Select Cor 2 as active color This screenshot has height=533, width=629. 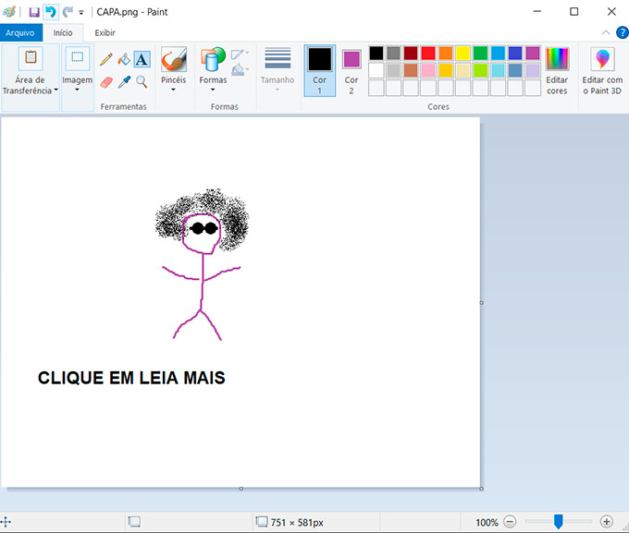click(x=351, y=70)
